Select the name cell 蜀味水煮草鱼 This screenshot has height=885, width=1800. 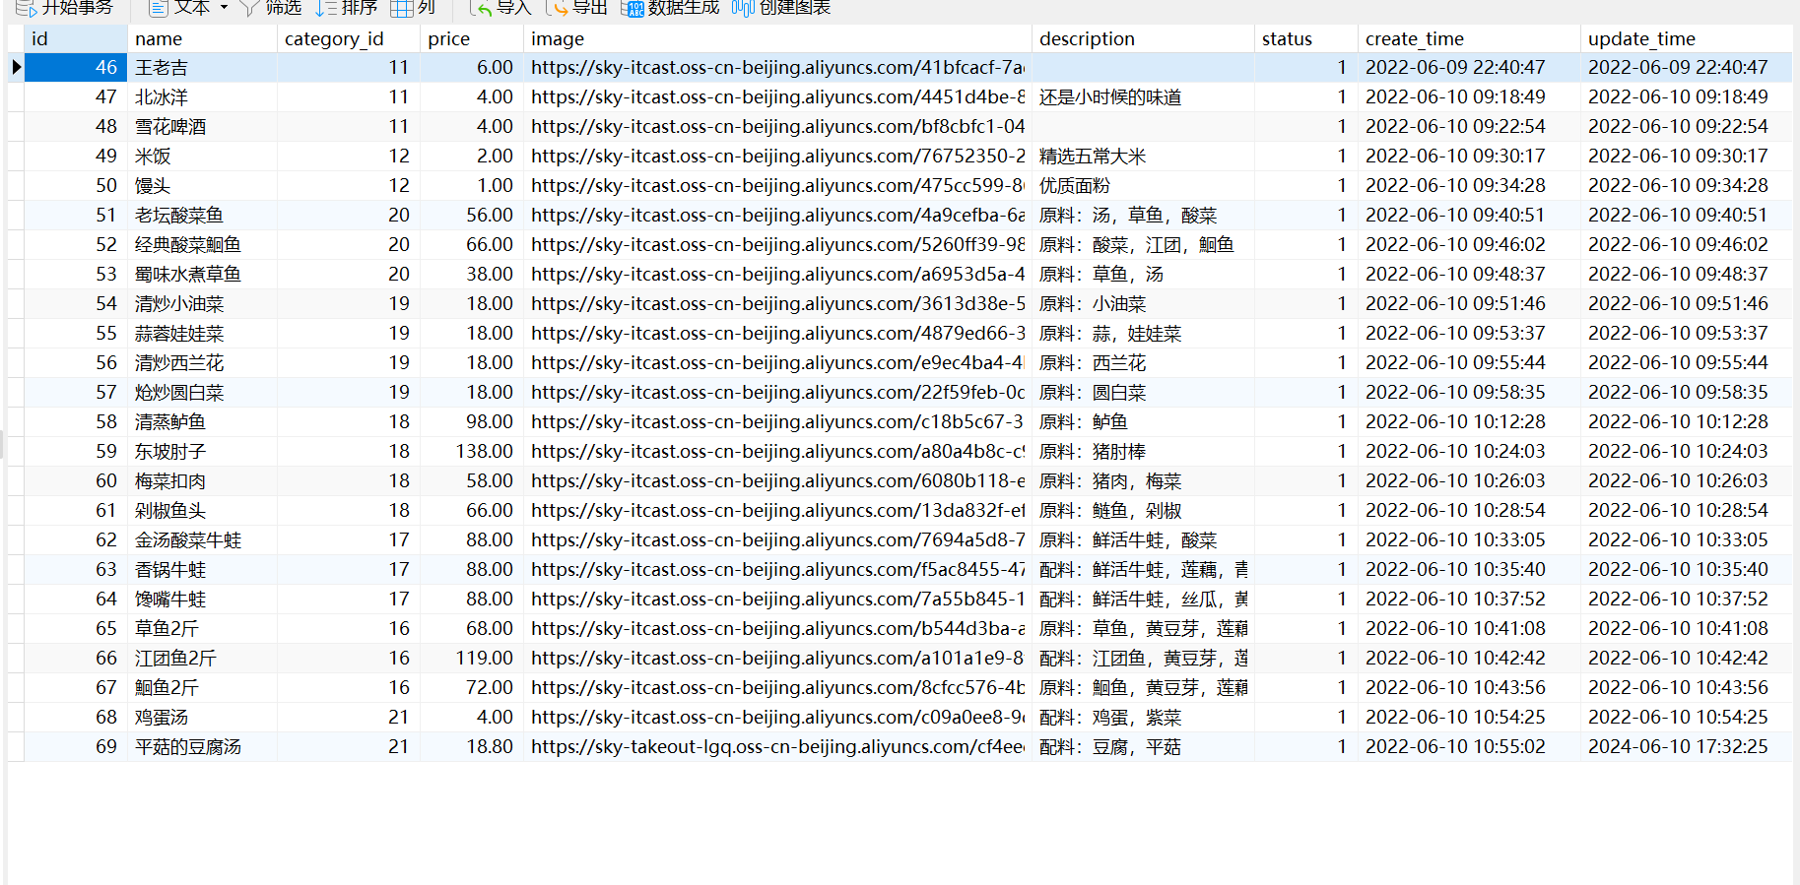[x=202, y=274]
